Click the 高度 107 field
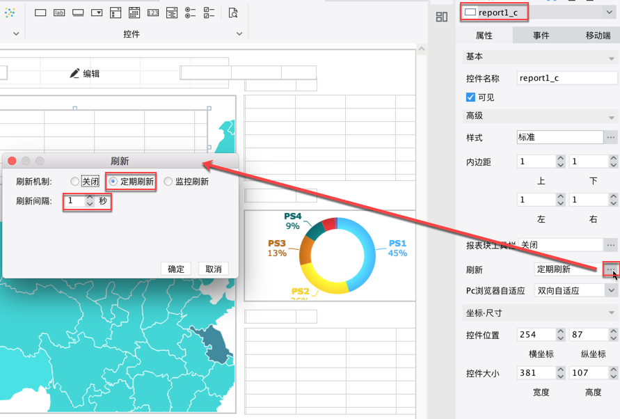620x419 pixels. (589, 372)
